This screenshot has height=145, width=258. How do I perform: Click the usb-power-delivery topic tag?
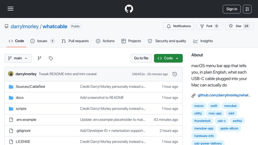pyautogui.click(x=208, y=143)
